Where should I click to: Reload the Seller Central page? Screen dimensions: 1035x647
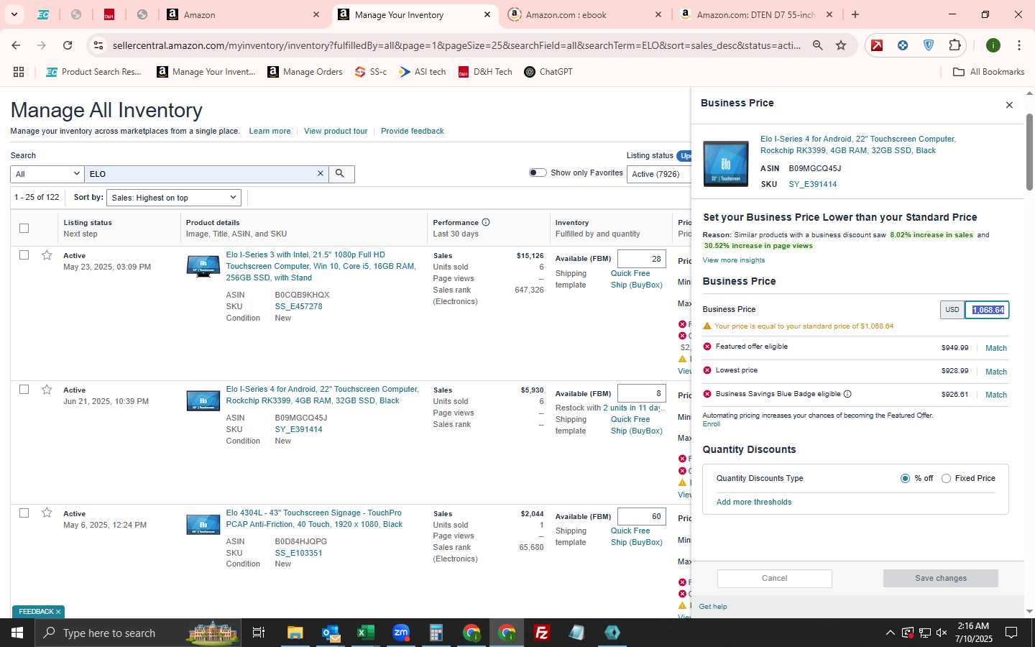point(68,45)
